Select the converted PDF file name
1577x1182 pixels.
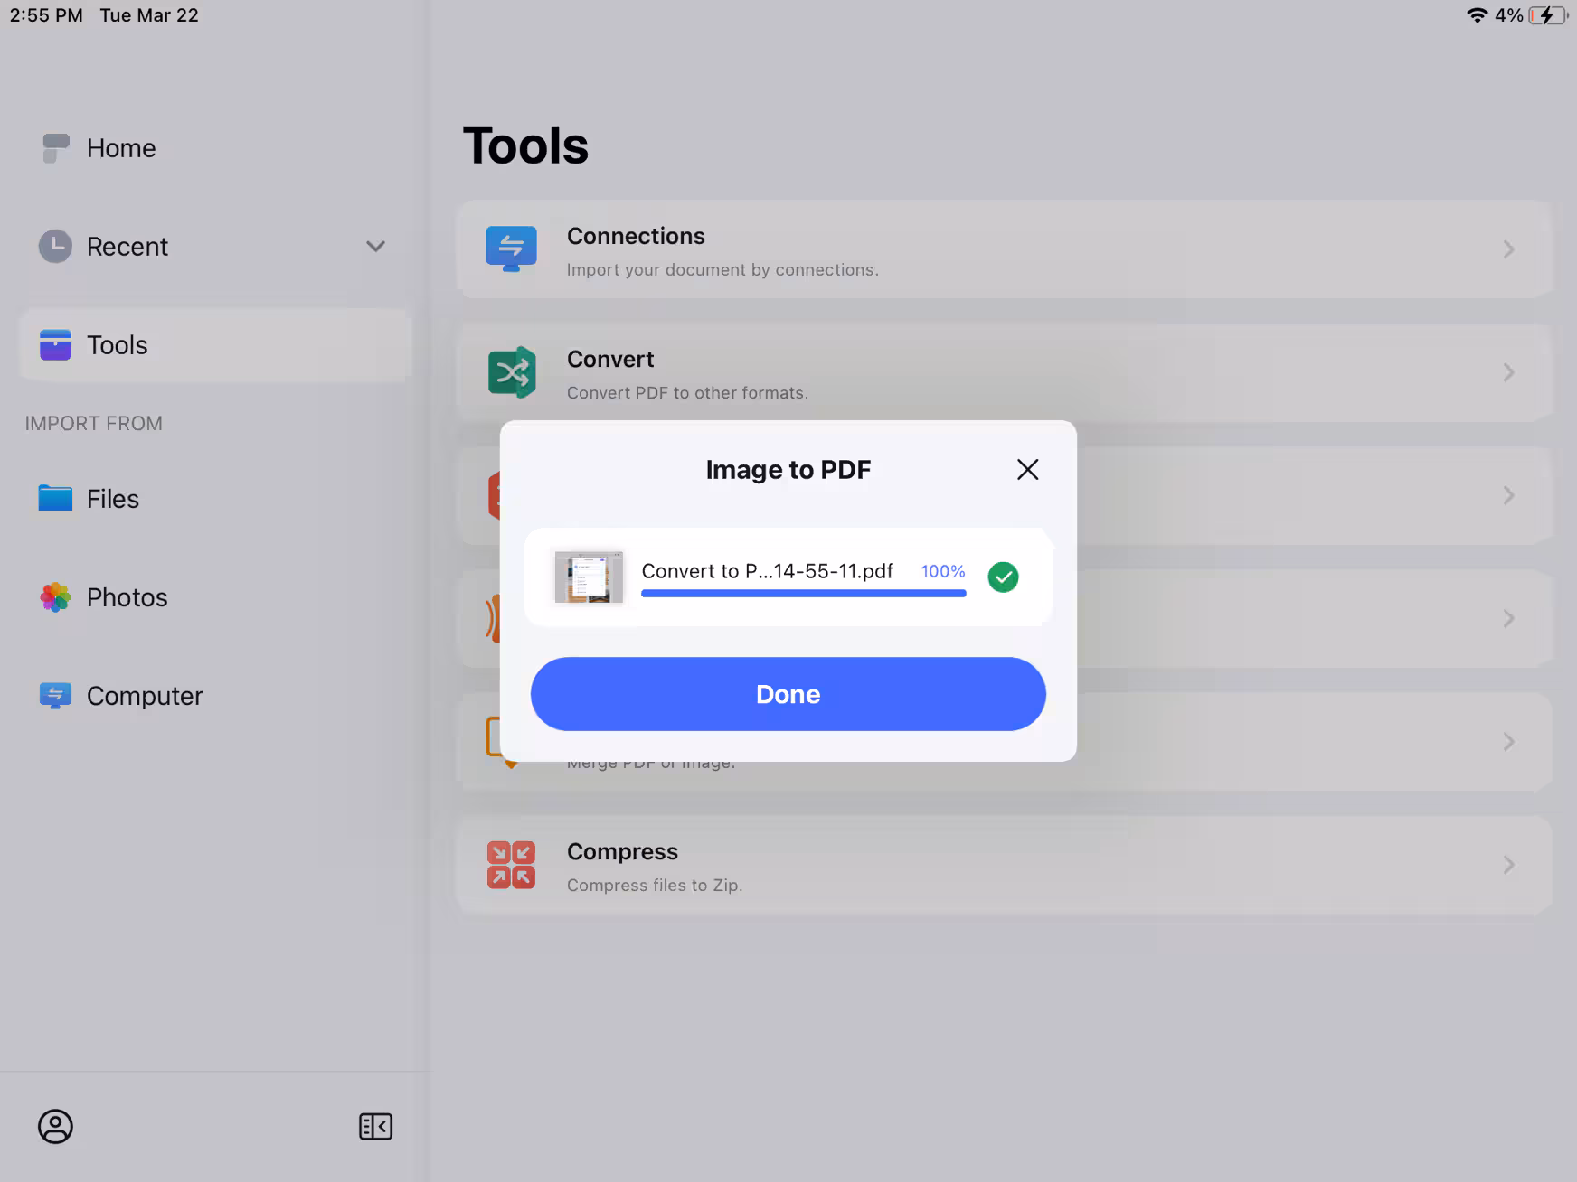click(x=767, y=571)
